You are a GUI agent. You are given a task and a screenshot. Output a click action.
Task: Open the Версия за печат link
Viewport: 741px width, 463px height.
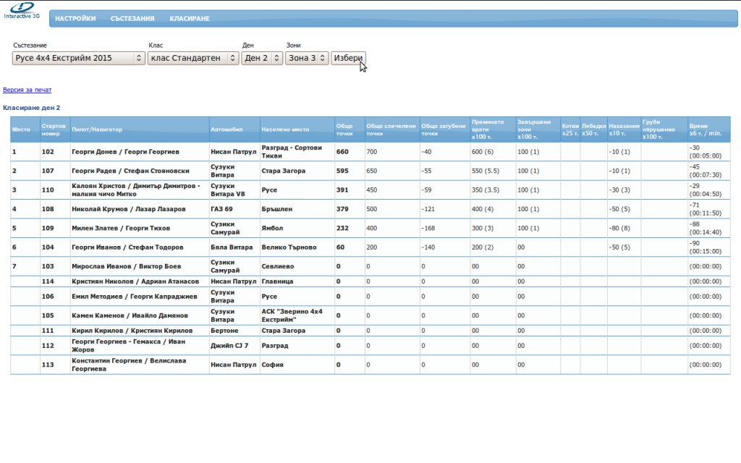[27, 90]
